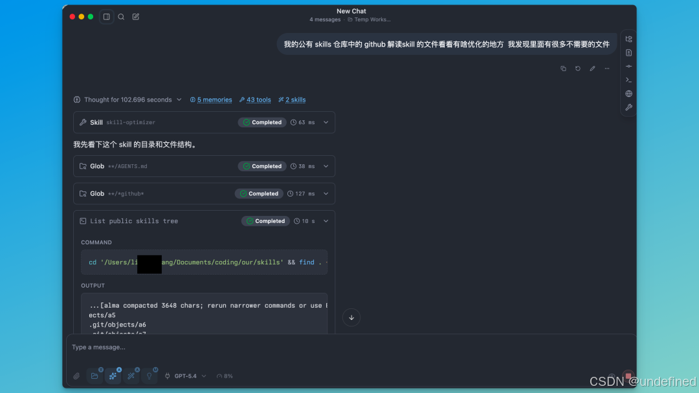Click the Temp Works... workspace label
Screen dimensions: 699x393
click(369, 19)
